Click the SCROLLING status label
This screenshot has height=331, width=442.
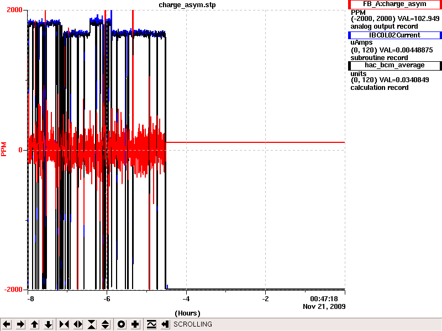pos(193,324)
